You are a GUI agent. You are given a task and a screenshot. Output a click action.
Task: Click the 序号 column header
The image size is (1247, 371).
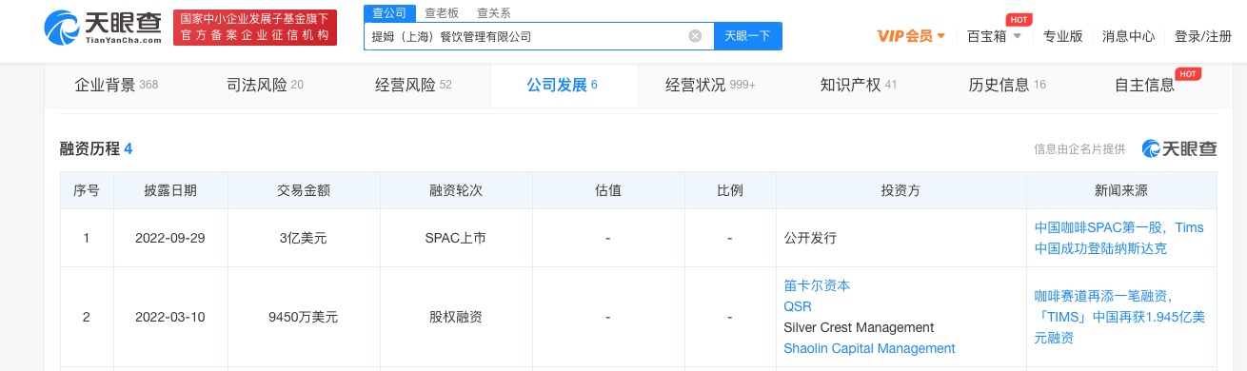click(87, 190)
